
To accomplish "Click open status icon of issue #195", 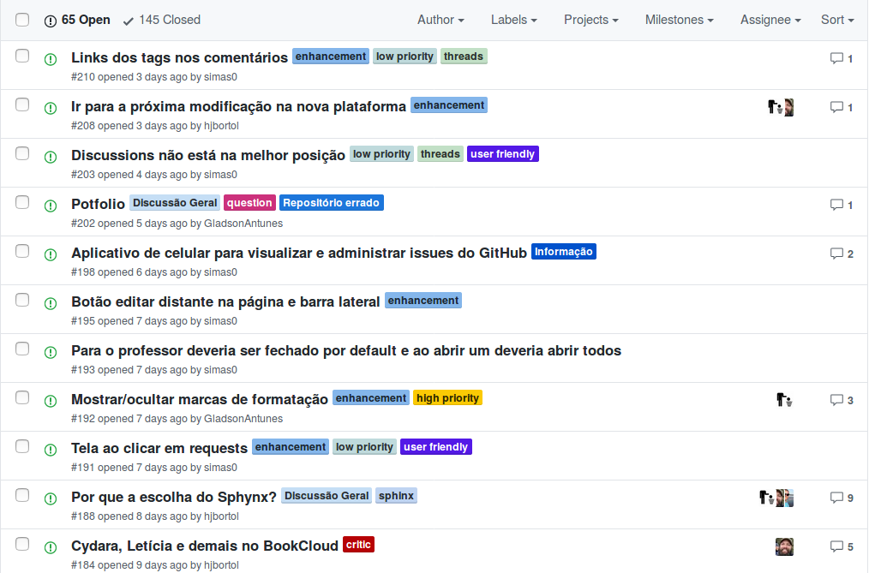I will point(51,303).
